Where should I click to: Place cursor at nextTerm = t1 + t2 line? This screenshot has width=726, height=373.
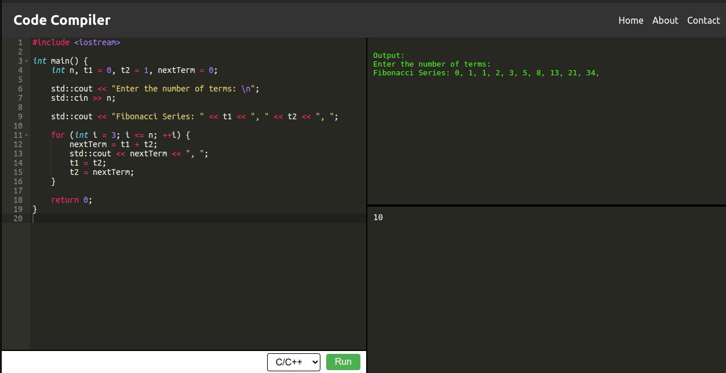tap(114, 144)
